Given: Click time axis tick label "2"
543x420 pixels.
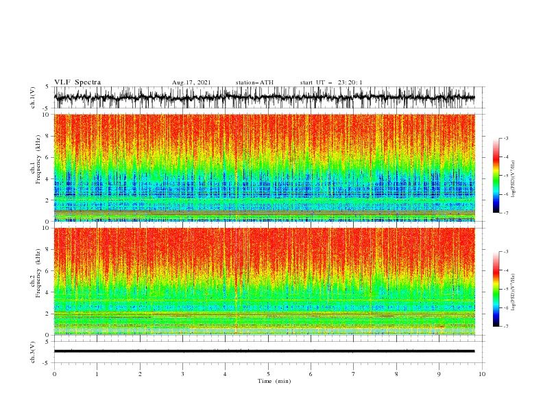Looking at the screenshot, I should tap(140, 374).
